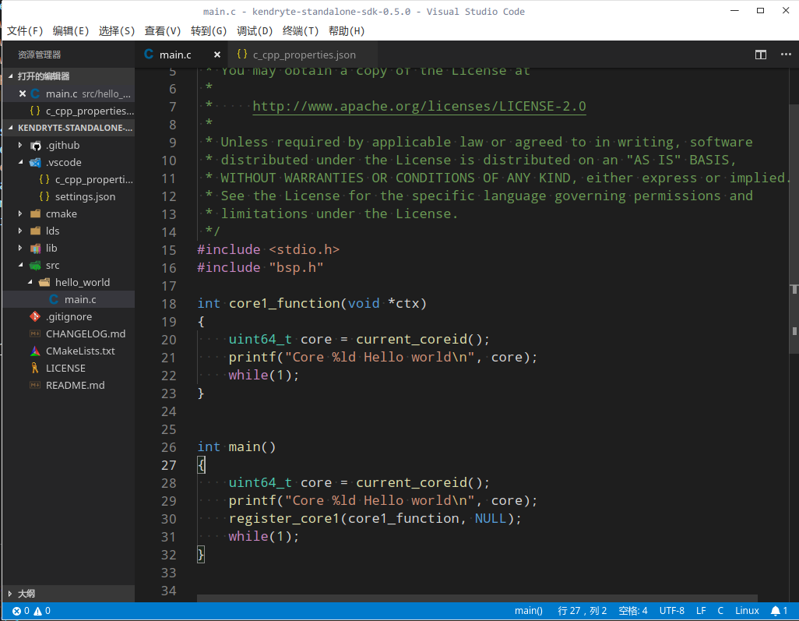Click the errors and warnings status icon
799x621 pixels.
tap(31, 611)
